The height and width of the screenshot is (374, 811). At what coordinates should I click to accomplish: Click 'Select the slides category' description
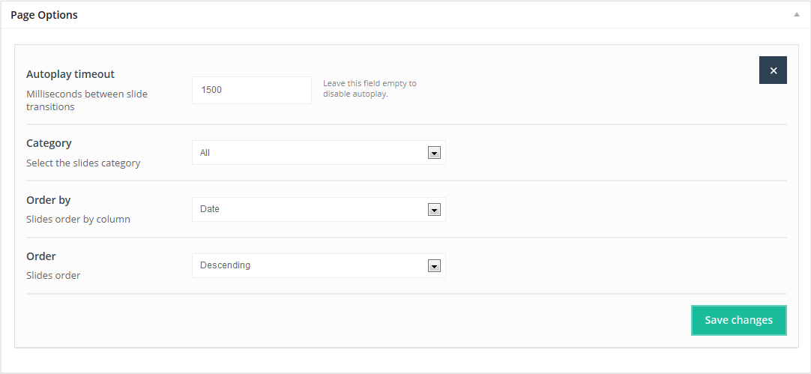click(x=83, y=163)
